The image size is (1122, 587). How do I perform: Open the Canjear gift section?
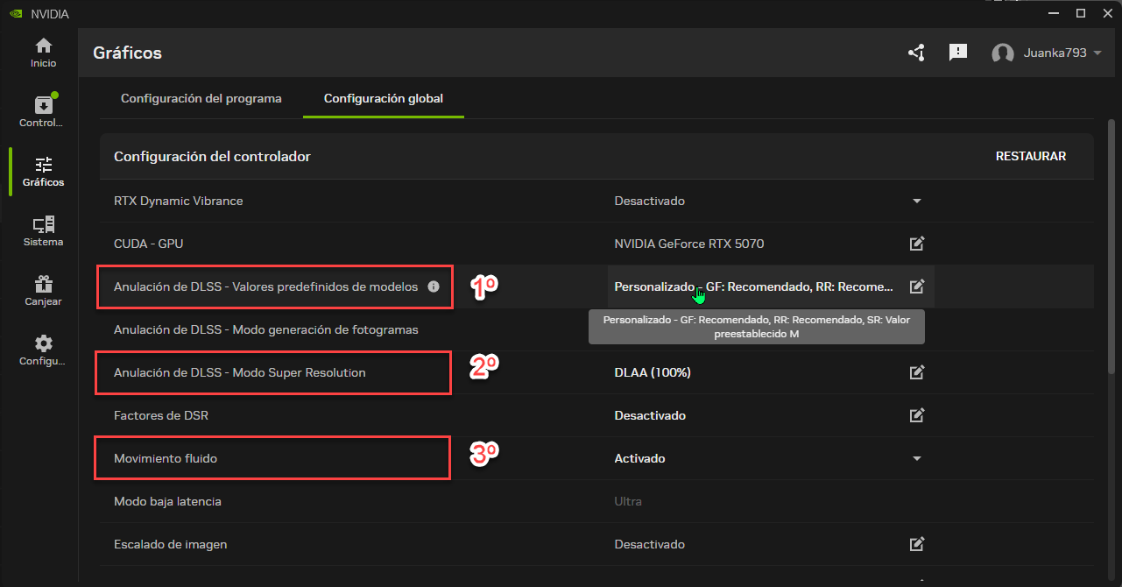pyautogui.click(x=43, y=291)
